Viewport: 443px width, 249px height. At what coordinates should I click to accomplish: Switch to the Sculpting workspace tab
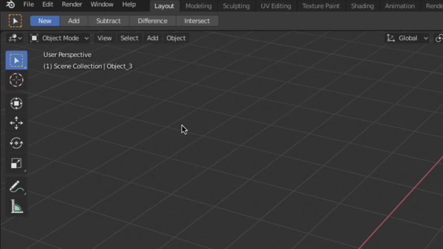point(236,6)
